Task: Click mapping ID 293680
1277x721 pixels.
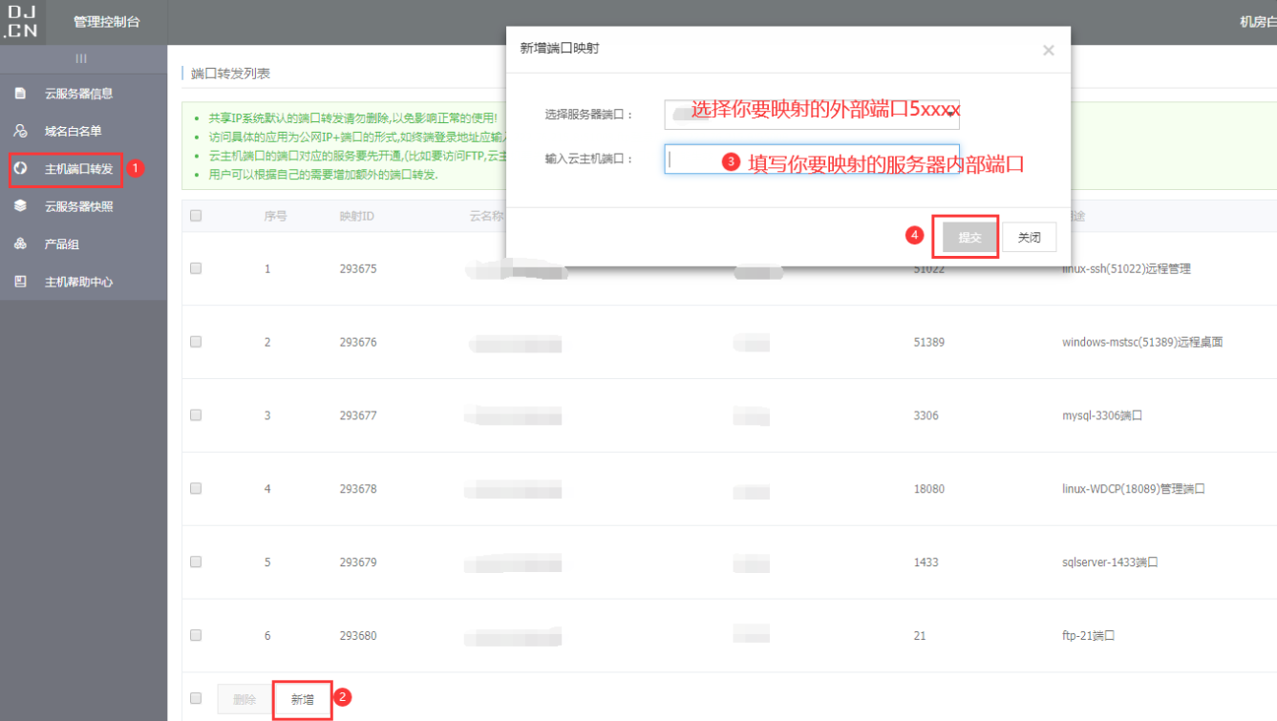Action: (358, 636)
